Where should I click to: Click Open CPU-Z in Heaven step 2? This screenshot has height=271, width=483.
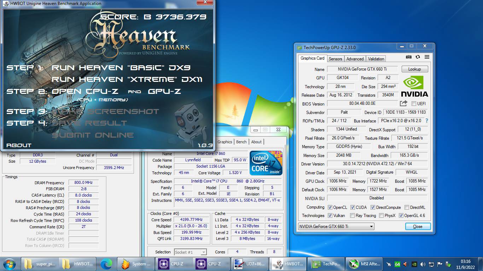coord(85,91)
